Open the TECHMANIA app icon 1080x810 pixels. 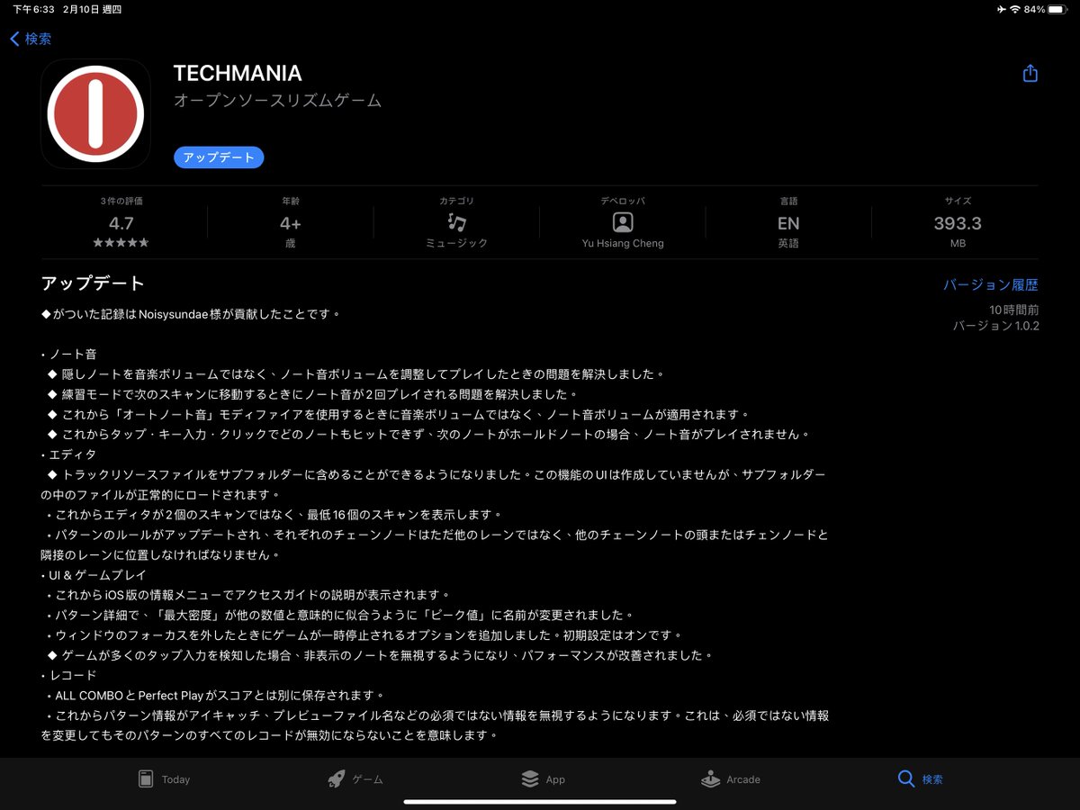pos(95,113)
